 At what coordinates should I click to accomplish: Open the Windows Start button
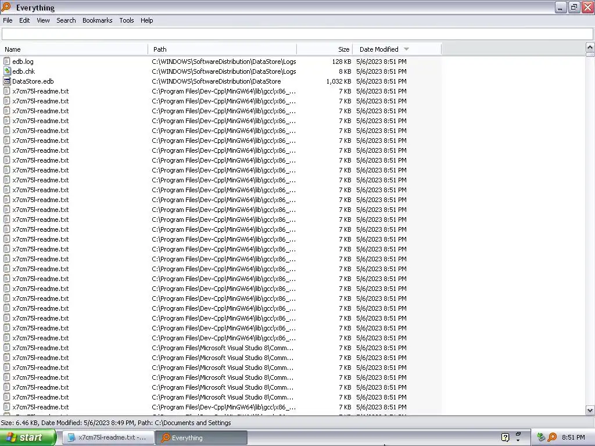(x=28, y=437)
